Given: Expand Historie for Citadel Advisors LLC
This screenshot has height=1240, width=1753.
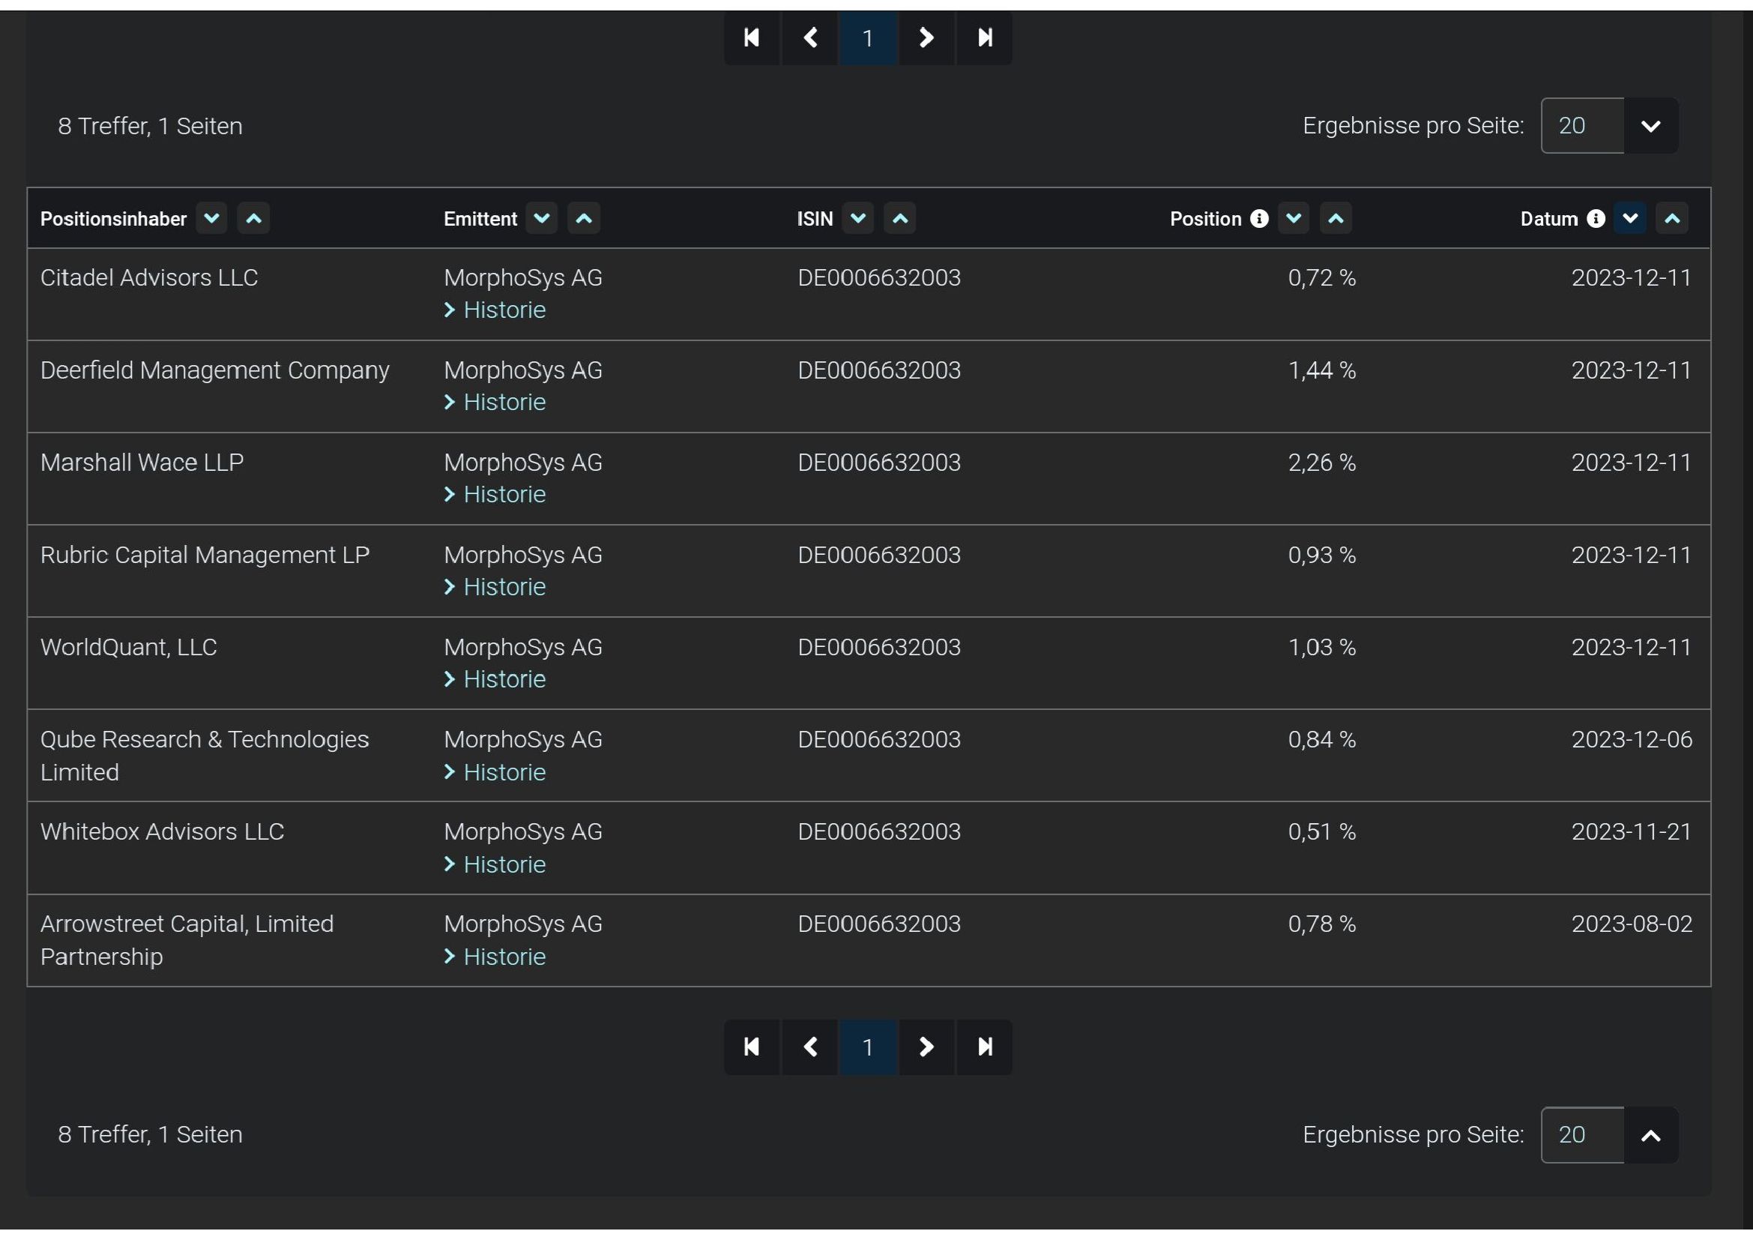Looking at the screenshot, I should click(x=504, y=310).
